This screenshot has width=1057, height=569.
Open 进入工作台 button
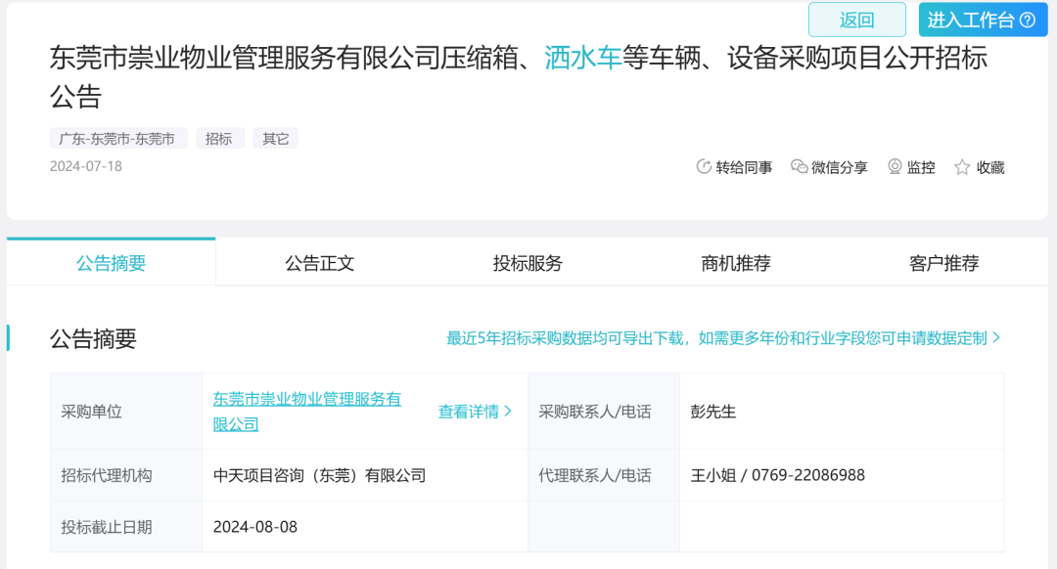[x=983, y=20]
